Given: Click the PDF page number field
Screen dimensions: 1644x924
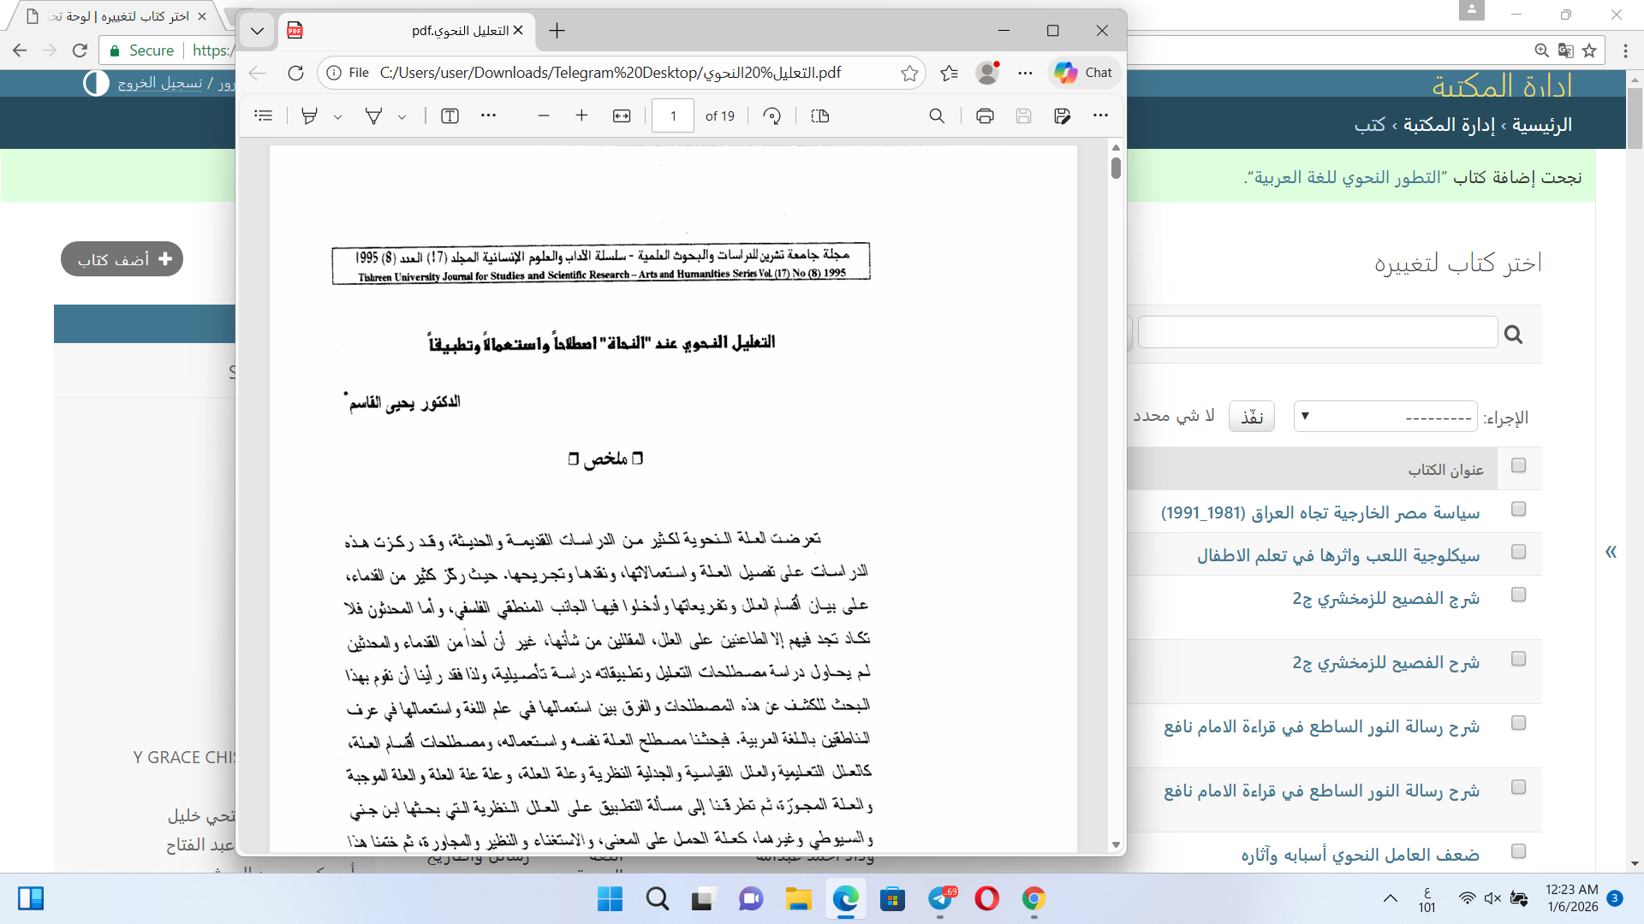Looking at the screenshot, I should (673, 115).
